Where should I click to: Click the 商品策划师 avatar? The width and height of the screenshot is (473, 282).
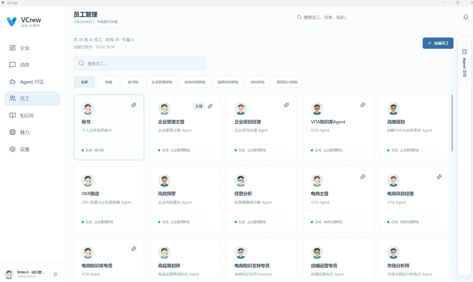pyautogui.click(x=164, y=252)
